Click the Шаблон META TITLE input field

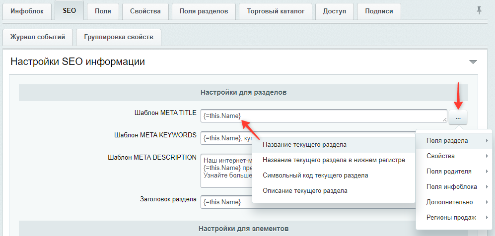[324, 116]
